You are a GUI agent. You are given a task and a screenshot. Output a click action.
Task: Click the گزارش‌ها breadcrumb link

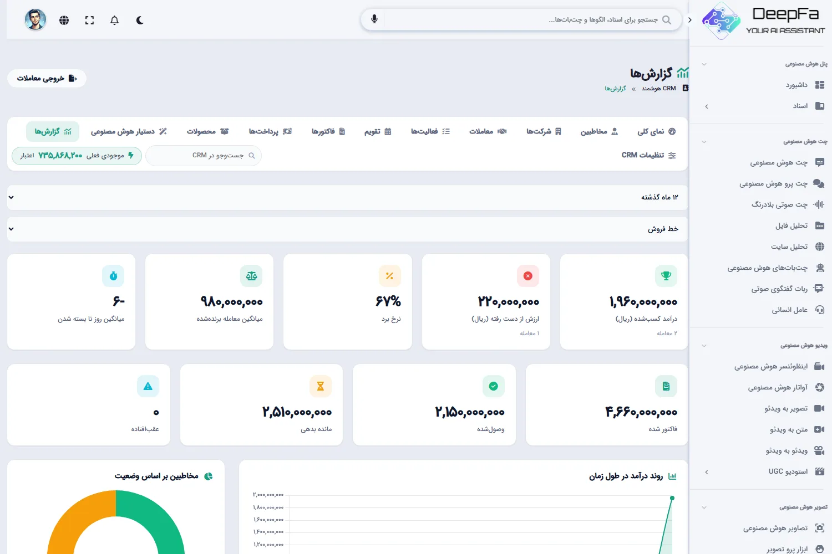pos(615,89)
